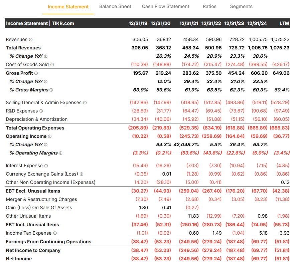290x264 pixels.
Task: Click the Total Operating Expenses row label
Action: click(x=35, y=128)
